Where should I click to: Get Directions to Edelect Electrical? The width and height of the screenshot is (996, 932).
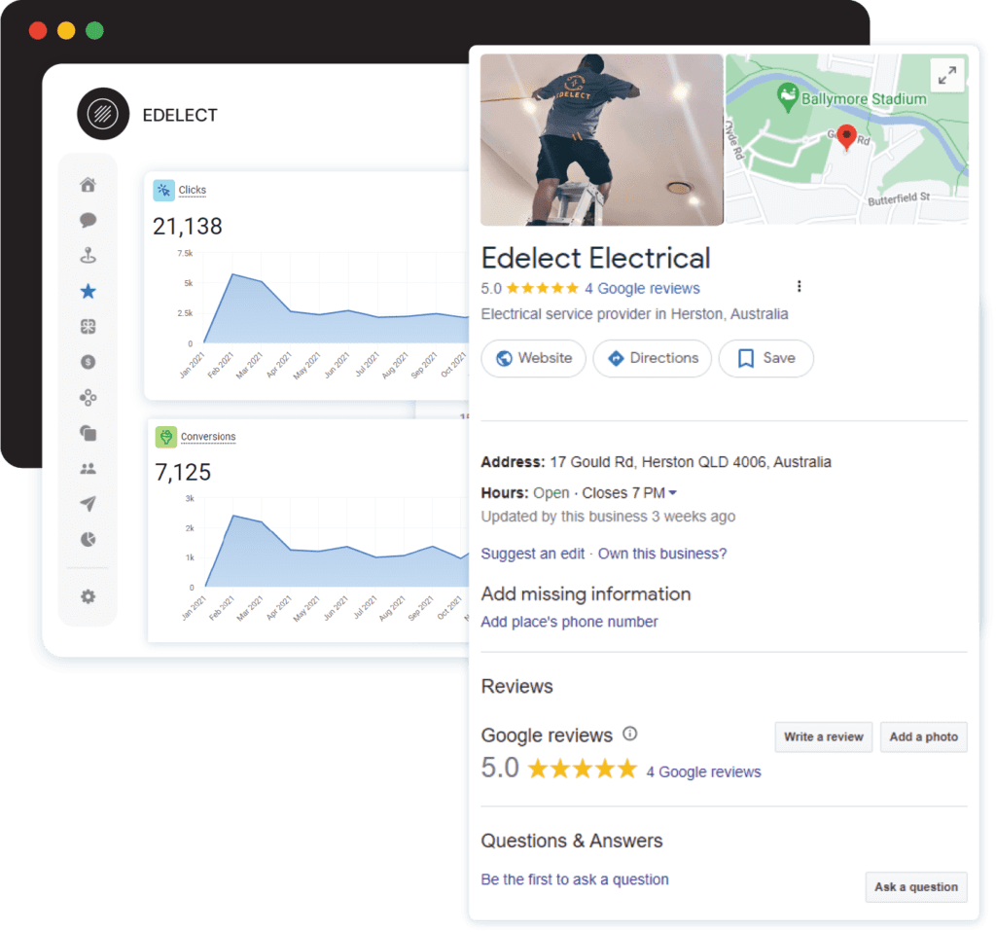coord(653,358)
